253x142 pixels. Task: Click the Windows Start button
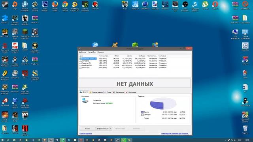[x=2, y=140]
